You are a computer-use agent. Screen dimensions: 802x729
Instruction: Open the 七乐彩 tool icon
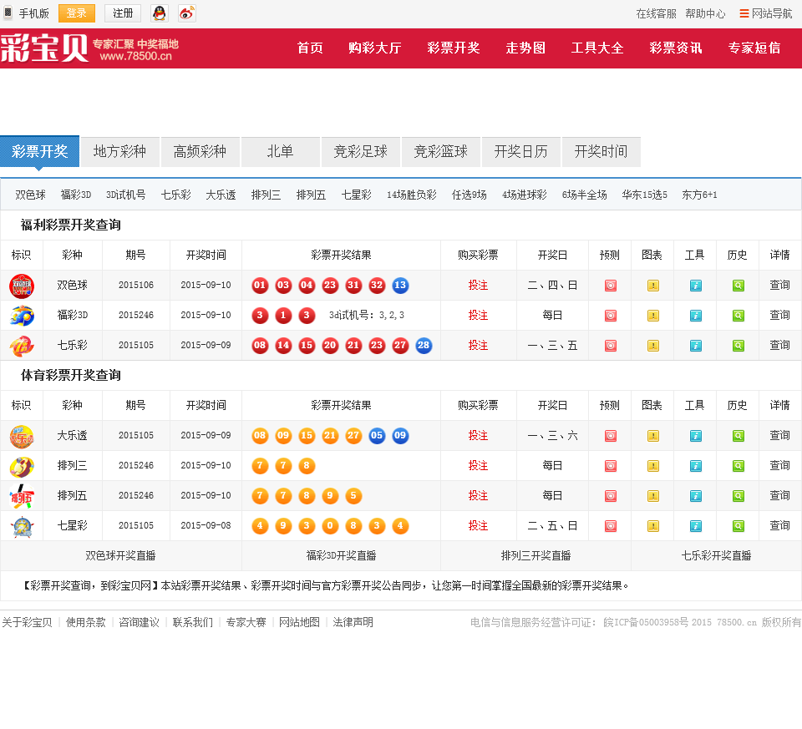coord(695,346)
